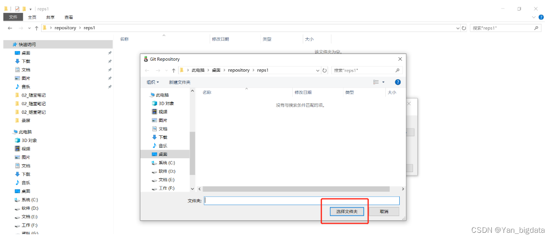The image size is (552, 239).
Task: Sort by 类型 column in Explorer window
Action: 267,39
